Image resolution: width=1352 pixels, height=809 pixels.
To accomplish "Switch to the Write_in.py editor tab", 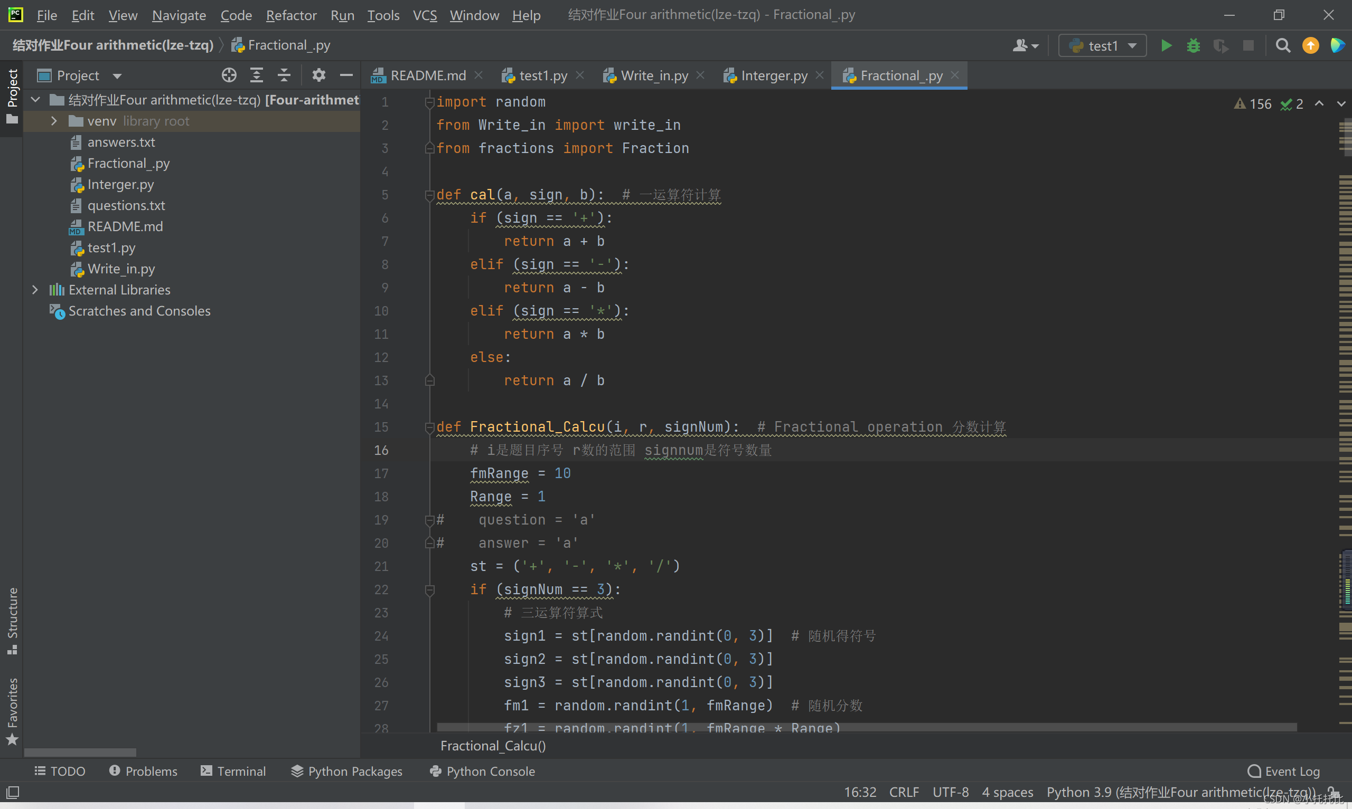I will pos(654,75).
